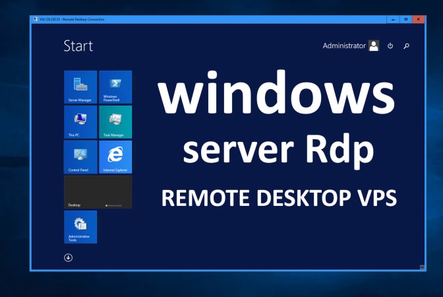Close the Remote Desktop Connection window
Screen dimensions: 443x297
(419, 19)
